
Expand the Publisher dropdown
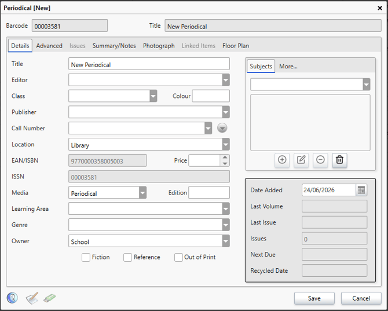226,112
